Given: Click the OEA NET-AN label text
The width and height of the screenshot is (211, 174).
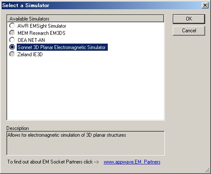Looking at the screenshot, I should [31, 40].
